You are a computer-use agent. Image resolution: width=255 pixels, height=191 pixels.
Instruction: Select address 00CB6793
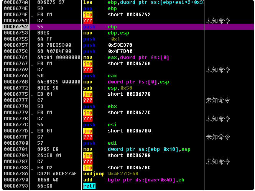click(16, 186)
